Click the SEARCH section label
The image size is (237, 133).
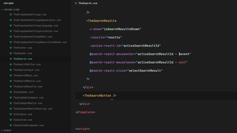coord(7,130)
